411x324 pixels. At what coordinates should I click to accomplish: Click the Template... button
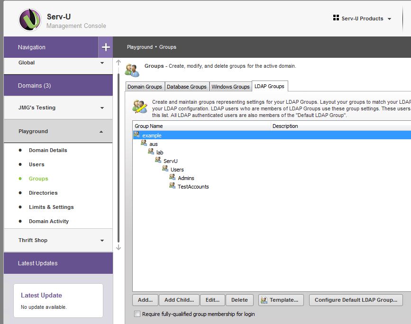(281, 300)
